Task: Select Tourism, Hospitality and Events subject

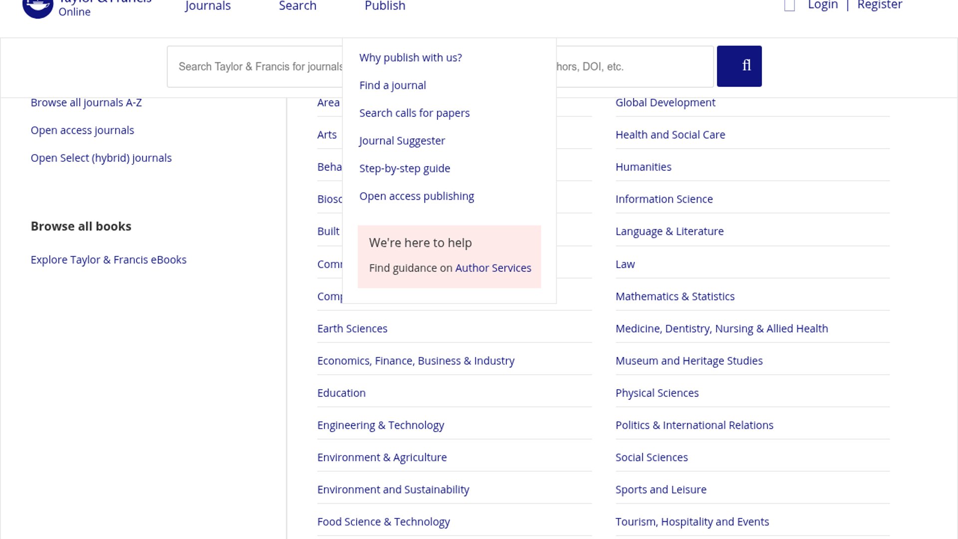Action: click(692, 522)
